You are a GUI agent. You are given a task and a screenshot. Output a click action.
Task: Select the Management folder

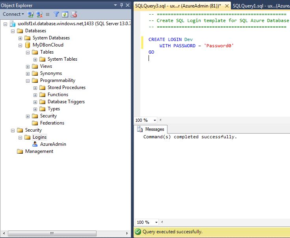pyautogui.click(x=39, y=151)
